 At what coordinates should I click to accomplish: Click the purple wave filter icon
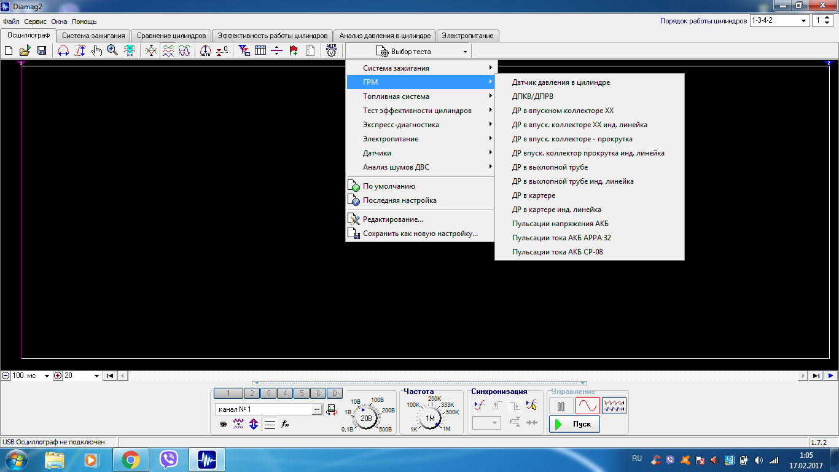point(238,424)
